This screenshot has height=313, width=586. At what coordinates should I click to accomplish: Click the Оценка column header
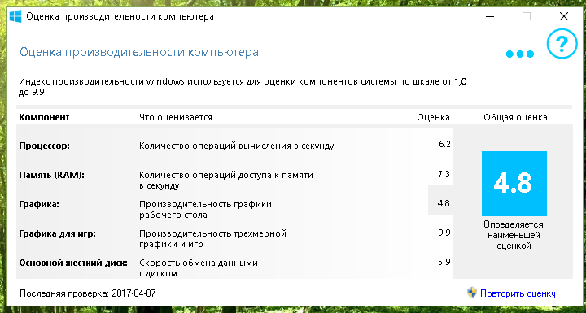[433, 117]
